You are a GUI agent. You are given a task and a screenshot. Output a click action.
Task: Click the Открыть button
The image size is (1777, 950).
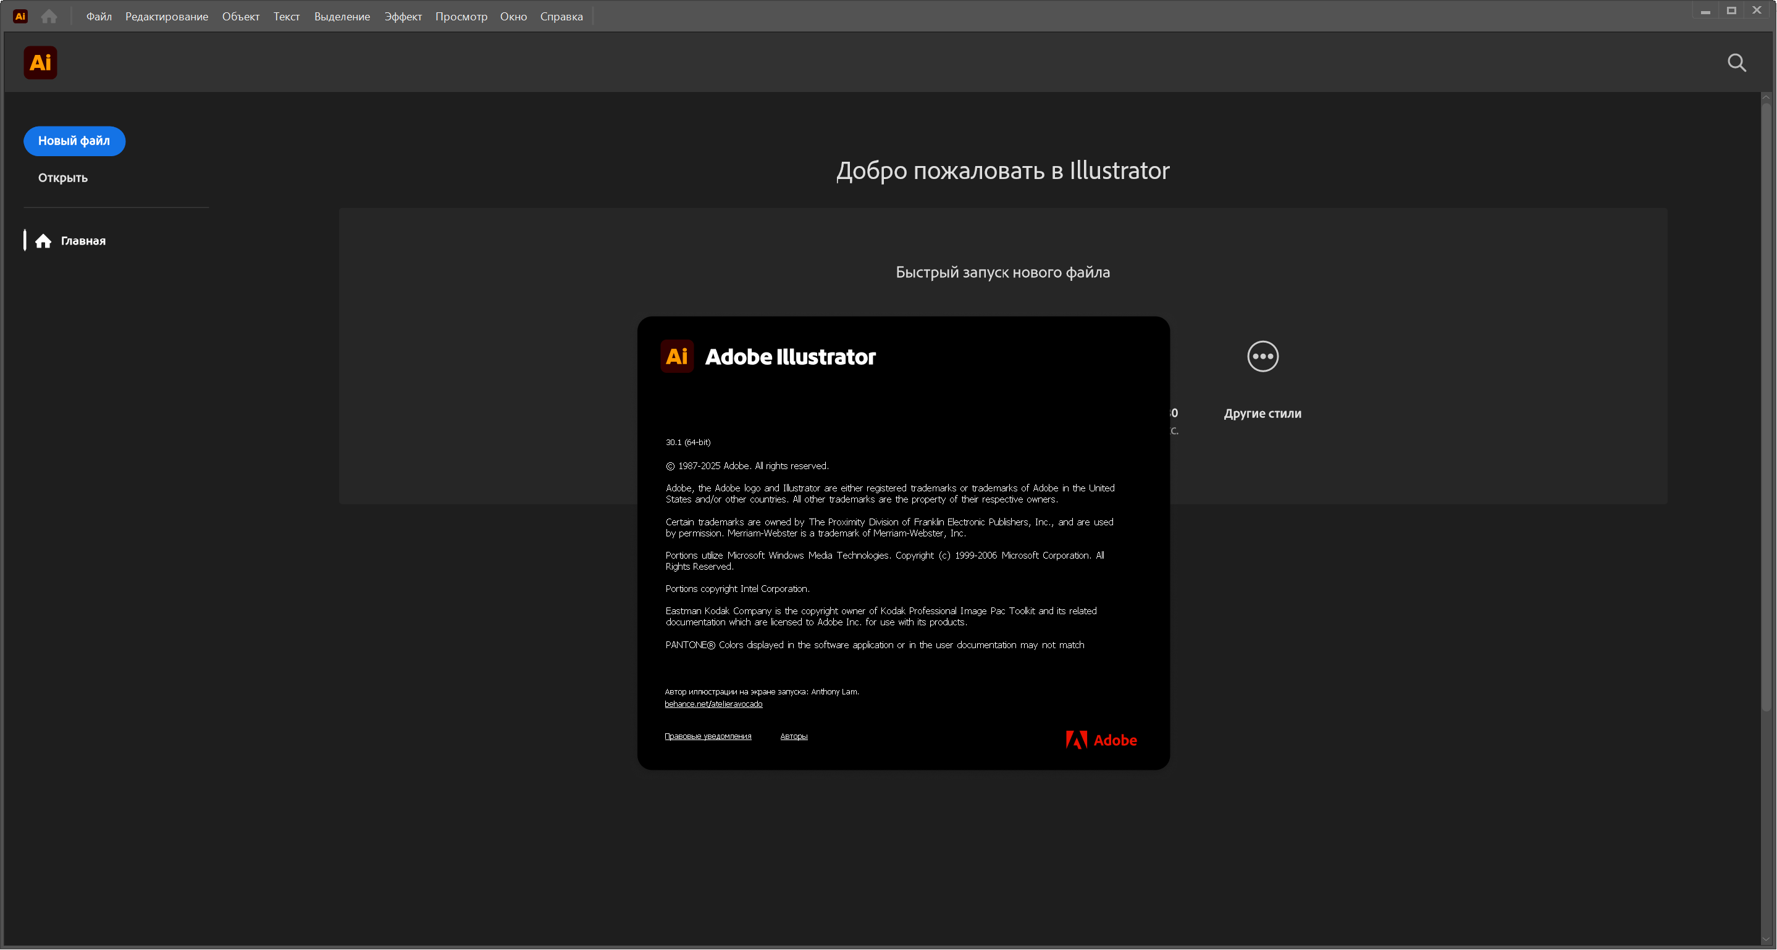tap(63, 178)
